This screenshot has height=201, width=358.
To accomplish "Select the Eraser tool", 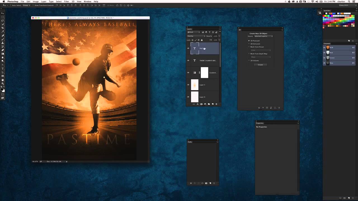I will 3,50.
